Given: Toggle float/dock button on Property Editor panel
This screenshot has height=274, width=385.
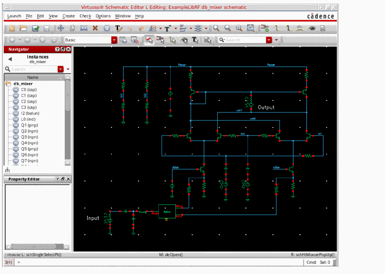Looking at the screenshot, I should pos(63,179).
